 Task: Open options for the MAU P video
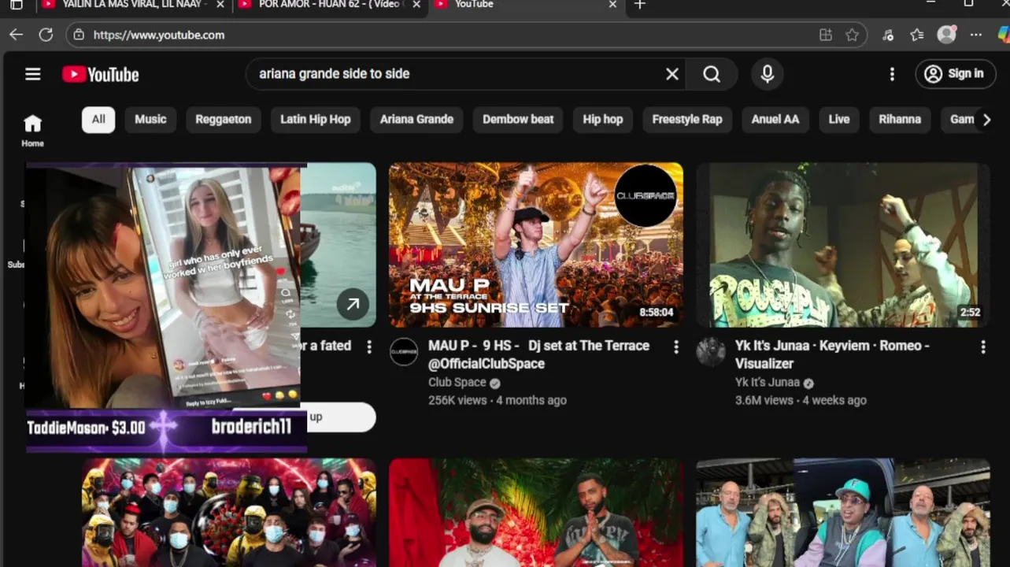[675, 346]
